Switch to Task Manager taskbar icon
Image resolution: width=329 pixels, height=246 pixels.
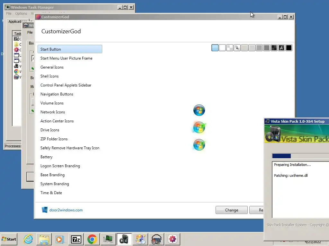108,239
